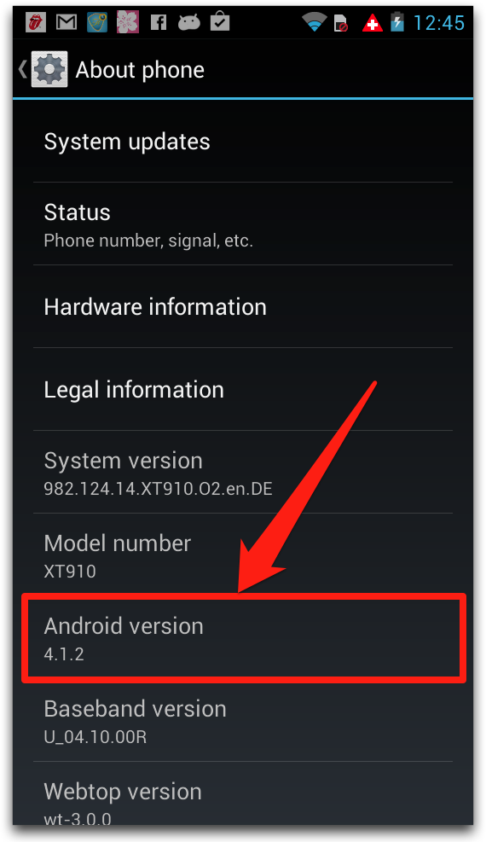Tap the Wi-Fi signal icon

(315, 22)
